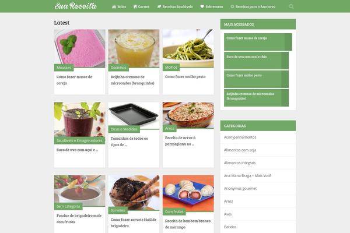Click the leaf icon beside Receitas Saudáveis
350x233 pixels.
point(159,6)
